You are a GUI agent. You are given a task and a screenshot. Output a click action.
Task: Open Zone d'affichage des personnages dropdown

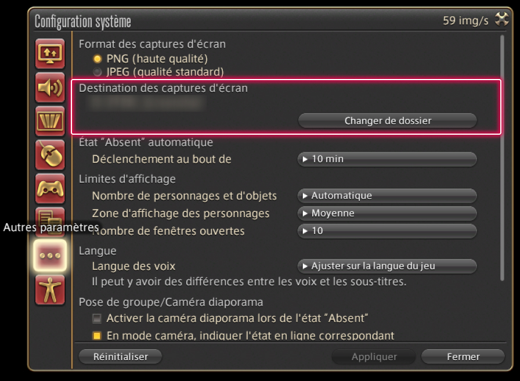coord(387,213)
